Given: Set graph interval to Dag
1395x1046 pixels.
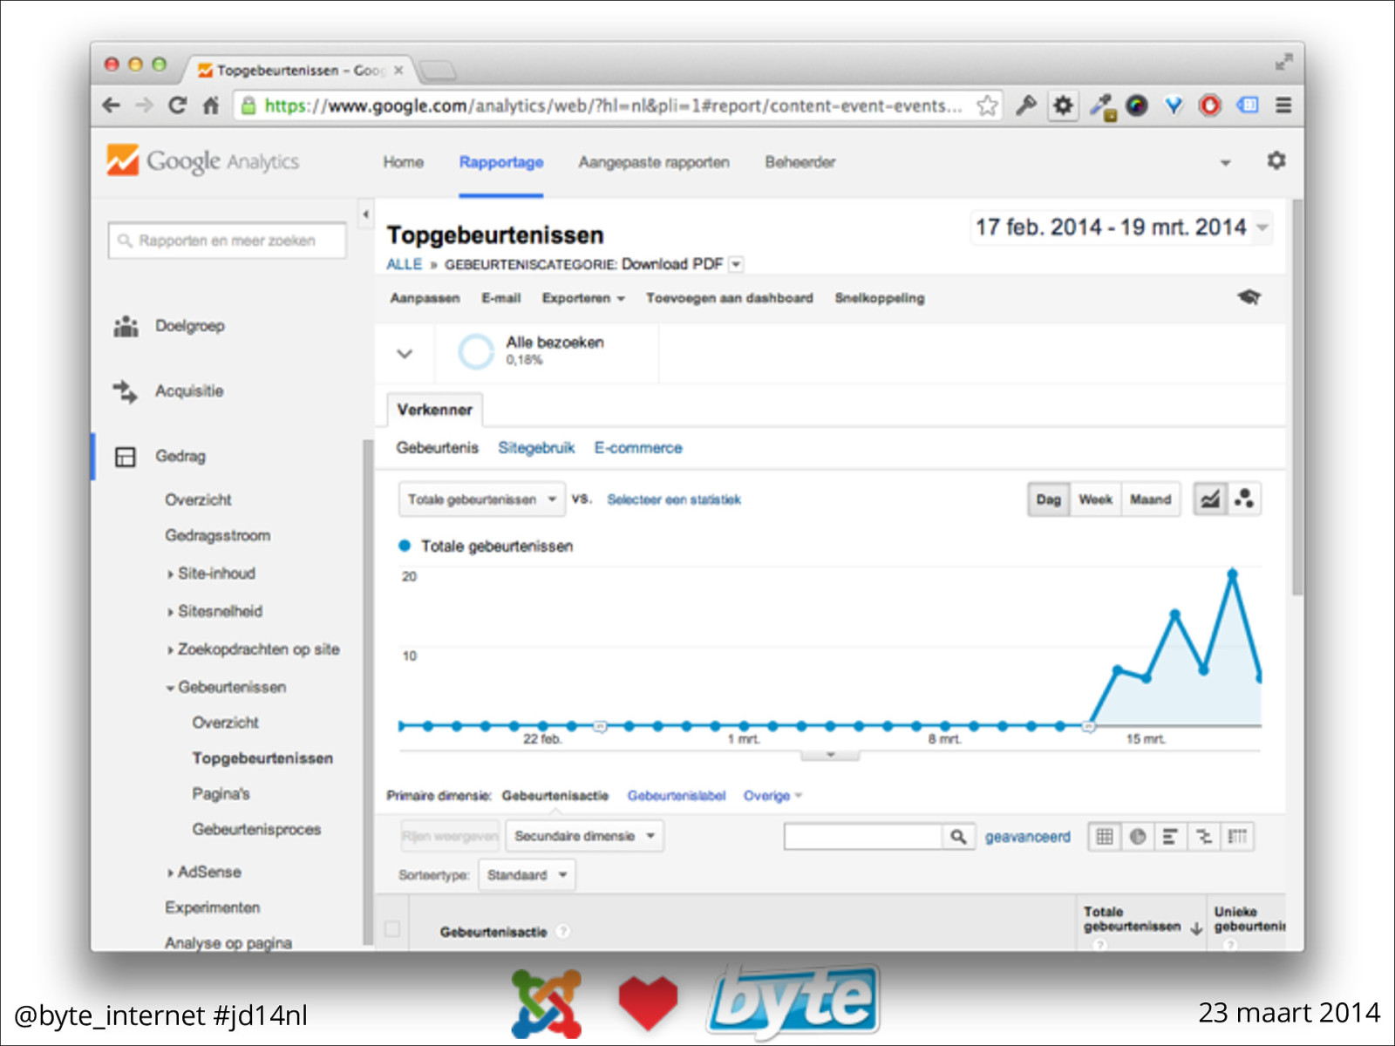Looking at the screenshot, I should (x=1049, y=499).
